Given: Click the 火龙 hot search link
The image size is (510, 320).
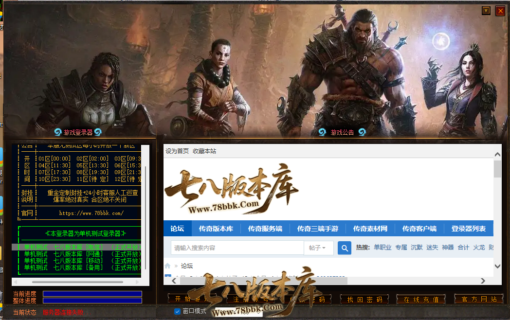Looking at the screenshot, I should pyautogui.click(x=479, y=248).
